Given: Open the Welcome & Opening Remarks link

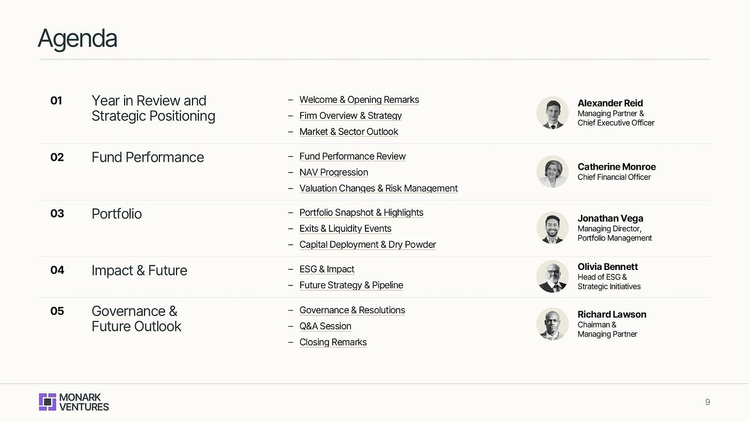Looking at the screenshot, I should [x=359, y=100].
